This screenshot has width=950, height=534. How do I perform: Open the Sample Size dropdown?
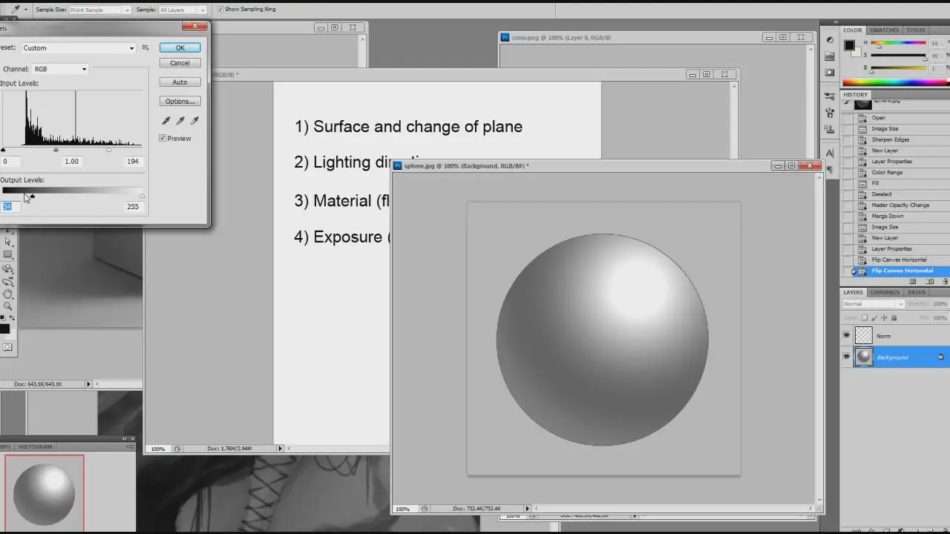99,10
